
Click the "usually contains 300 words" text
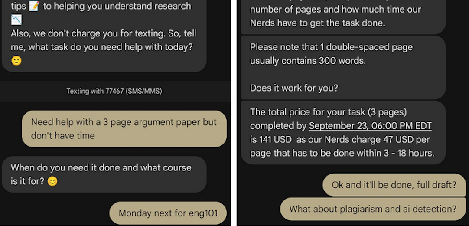pos(308,61)
